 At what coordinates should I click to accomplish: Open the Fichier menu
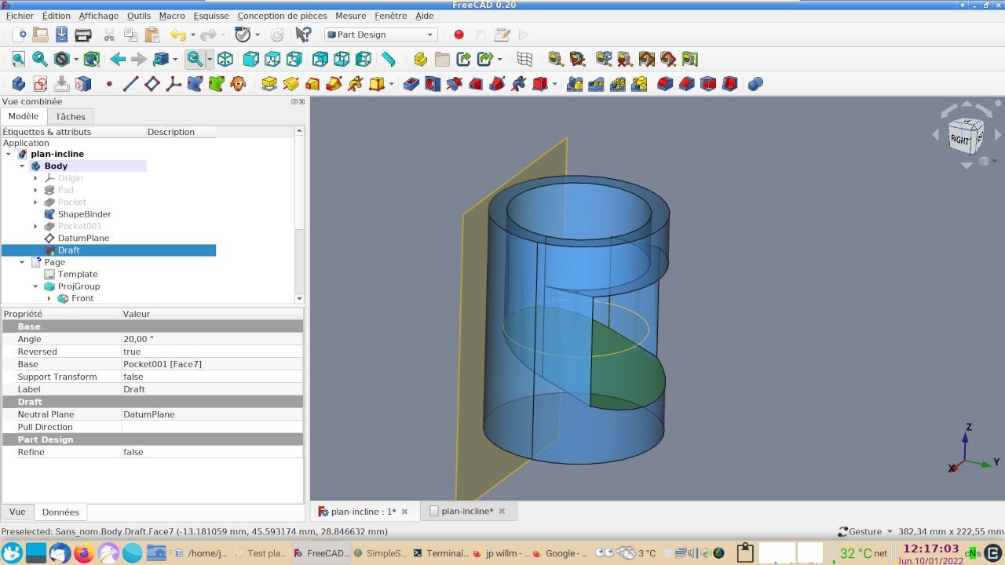coord(20,16)
